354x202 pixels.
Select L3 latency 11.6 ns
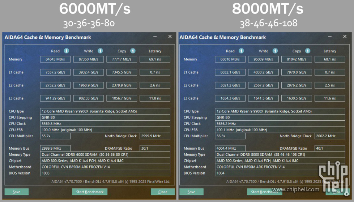[x=330, y=98]
